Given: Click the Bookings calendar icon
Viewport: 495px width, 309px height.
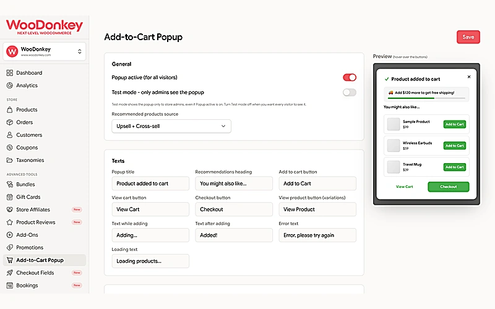Looking at the screenshot, I should coord(10,286).
